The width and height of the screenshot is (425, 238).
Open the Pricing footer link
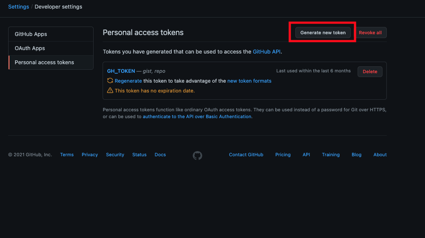(283, 155)
